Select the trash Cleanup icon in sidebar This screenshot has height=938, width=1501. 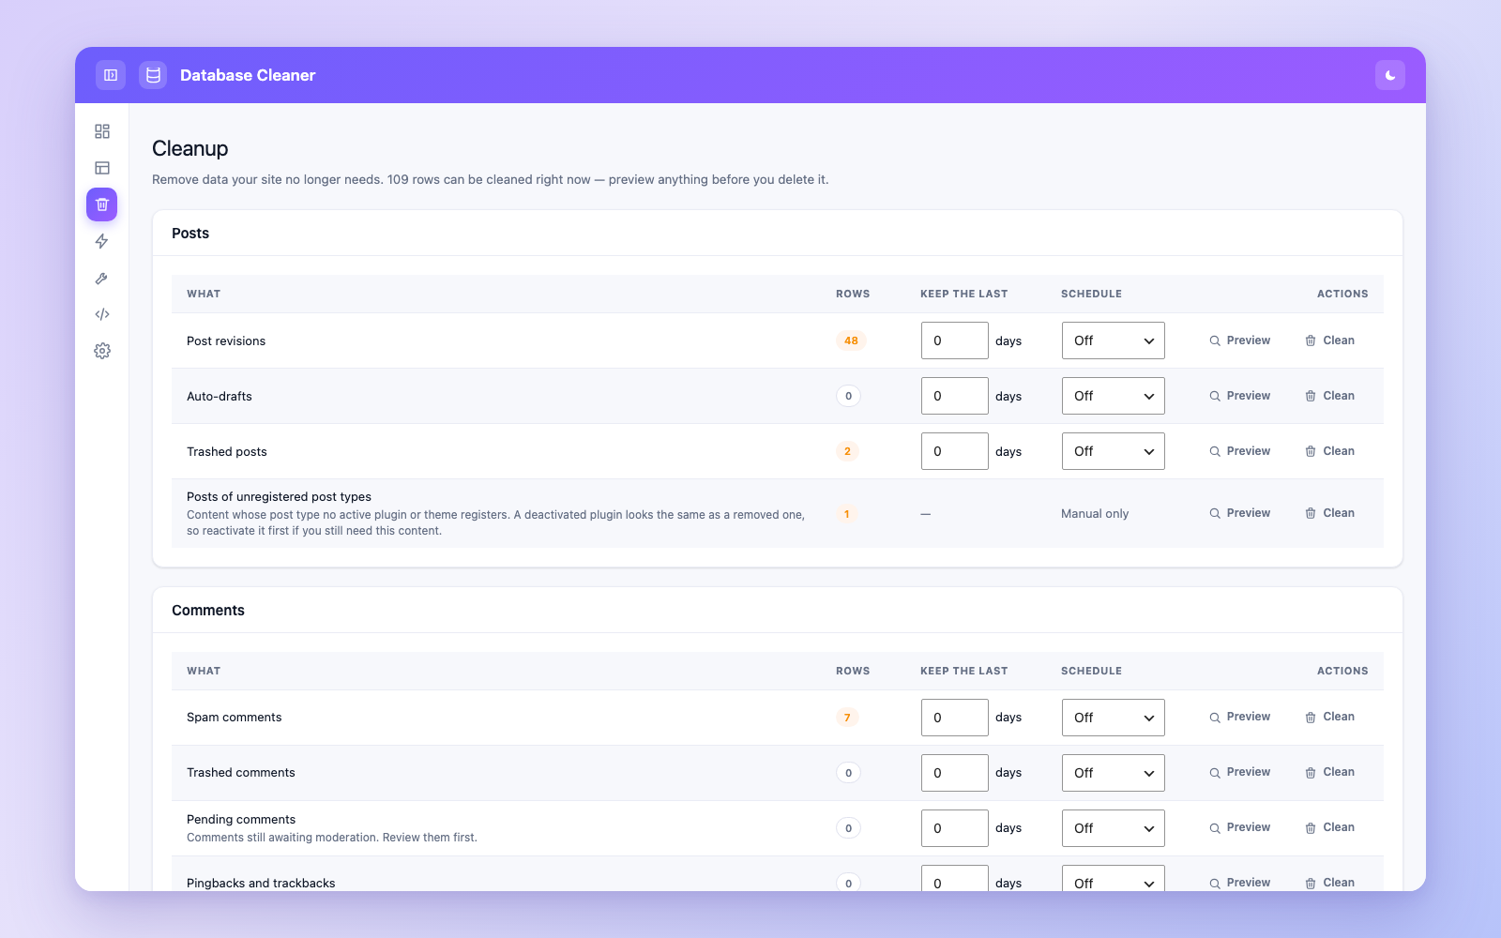pos(102,204)
